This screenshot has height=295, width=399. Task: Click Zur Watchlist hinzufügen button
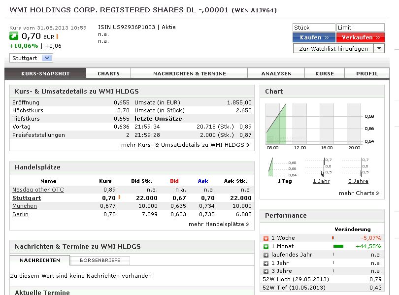click(x=333, y=48)
